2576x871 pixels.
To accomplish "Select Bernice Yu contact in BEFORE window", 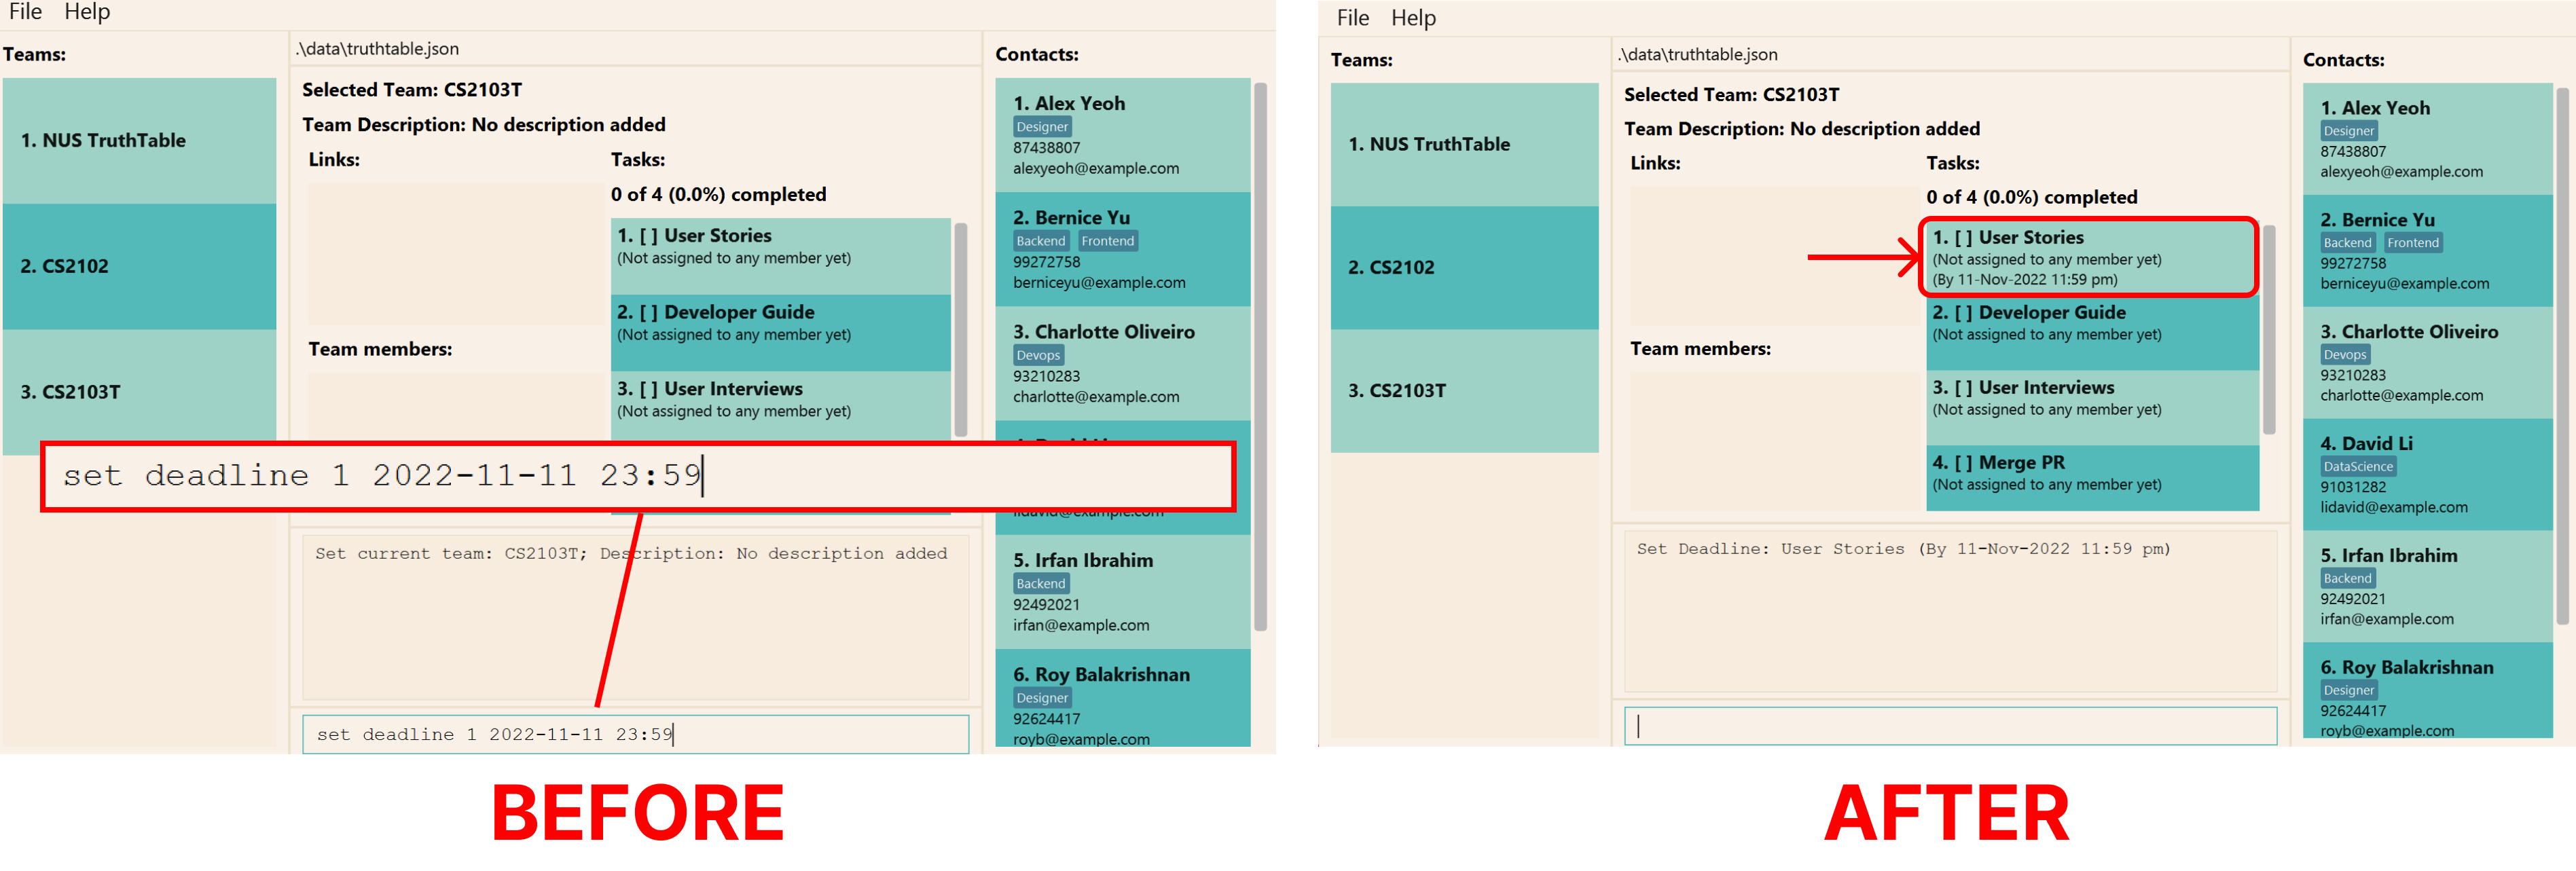I will [x=1123, y=249].
